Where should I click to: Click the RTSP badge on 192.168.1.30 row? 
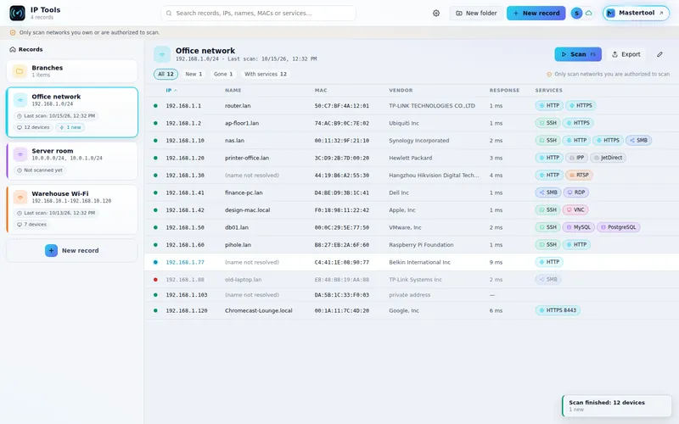coord(579,175)
